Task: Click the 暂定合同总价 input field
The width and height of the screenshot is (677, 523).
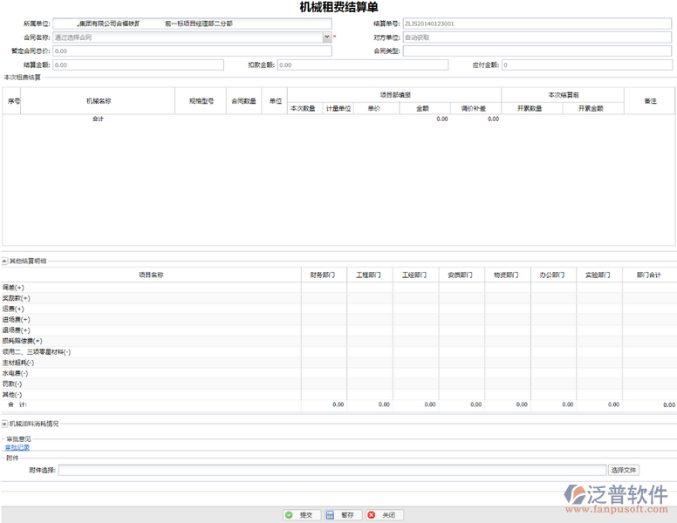Action: point(192,51)
